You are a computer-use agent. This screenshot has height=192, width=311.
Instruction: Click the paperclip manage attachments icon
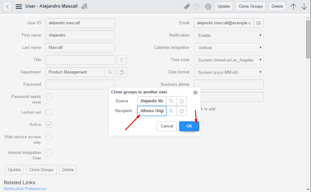tap(187, 6)
